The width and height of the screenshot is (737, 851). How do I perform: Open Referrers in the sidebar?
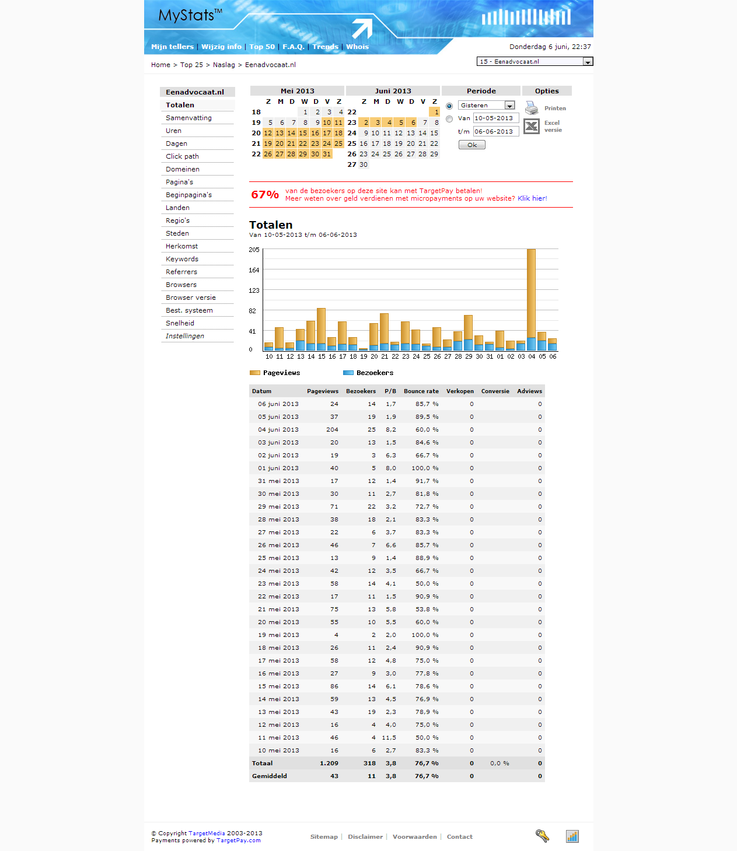(181, 272)
